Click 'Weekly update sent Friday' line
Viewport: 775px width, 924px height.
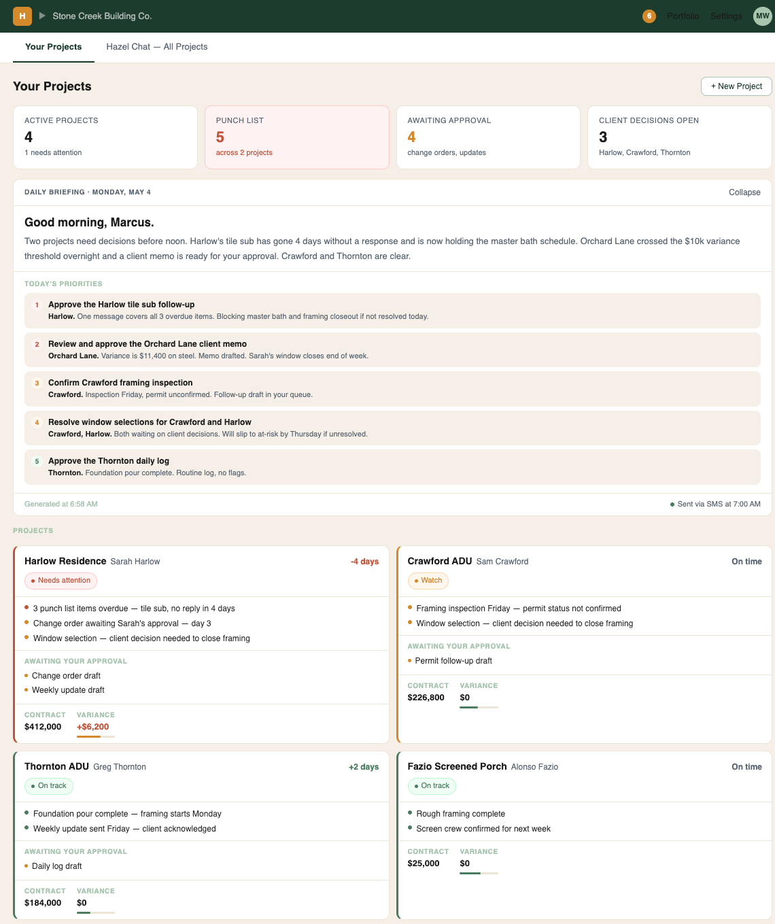[124, 829]
